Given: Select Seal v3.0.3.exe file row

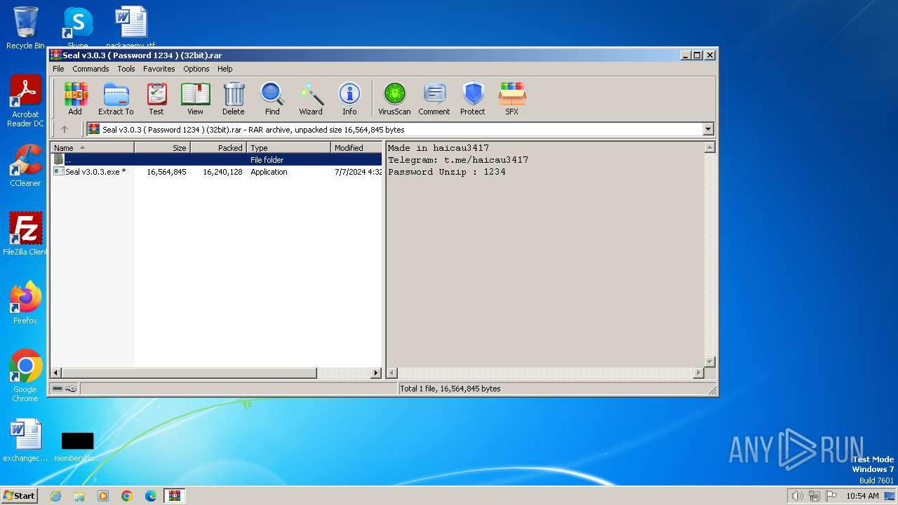Looking at the screenshot, I should (x=216, y=172).
